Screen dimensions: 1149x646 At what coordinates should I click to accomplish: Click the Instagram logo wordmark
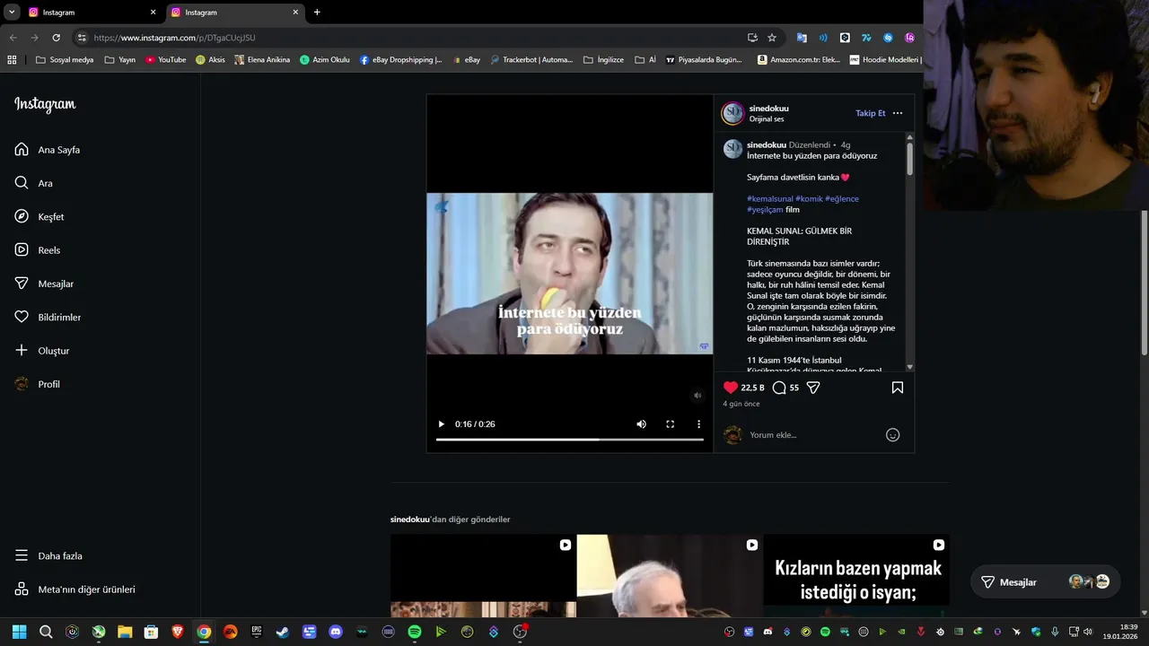pyautogui.click(x=45, y=105)
